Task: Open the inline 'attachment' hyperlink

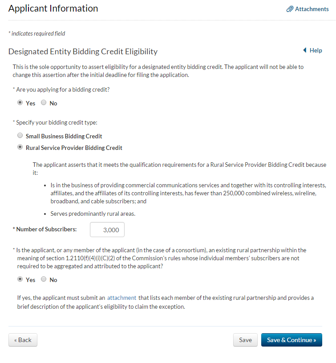Action: (121, 298)
